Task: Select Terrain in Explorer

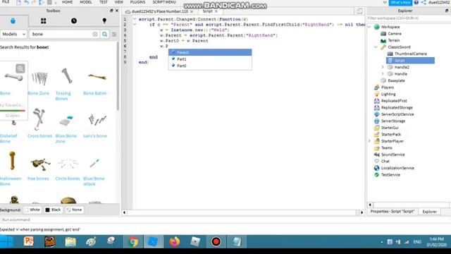Action: (x=394, y=40)
